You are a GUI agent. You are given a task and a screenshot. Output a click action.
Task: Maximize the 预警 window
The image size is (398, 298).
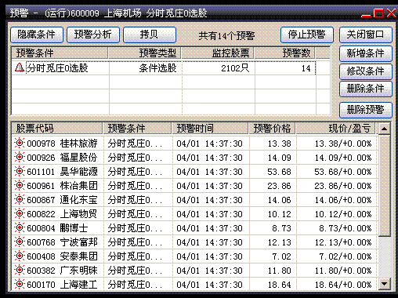coord(378,13)
